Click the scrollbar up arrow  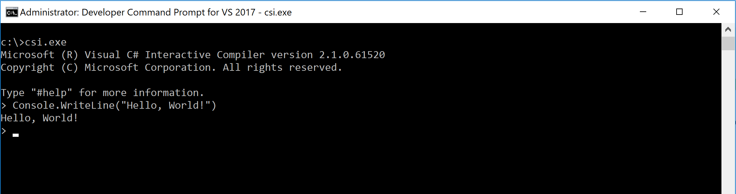click(x=728, y=30)
